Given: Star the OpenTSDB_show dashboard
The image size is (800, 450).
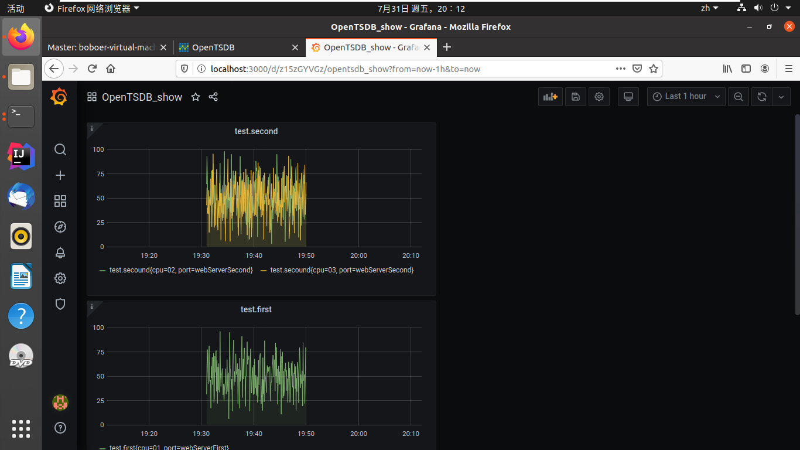Looking at the screenshot, I should coord(196,97).
